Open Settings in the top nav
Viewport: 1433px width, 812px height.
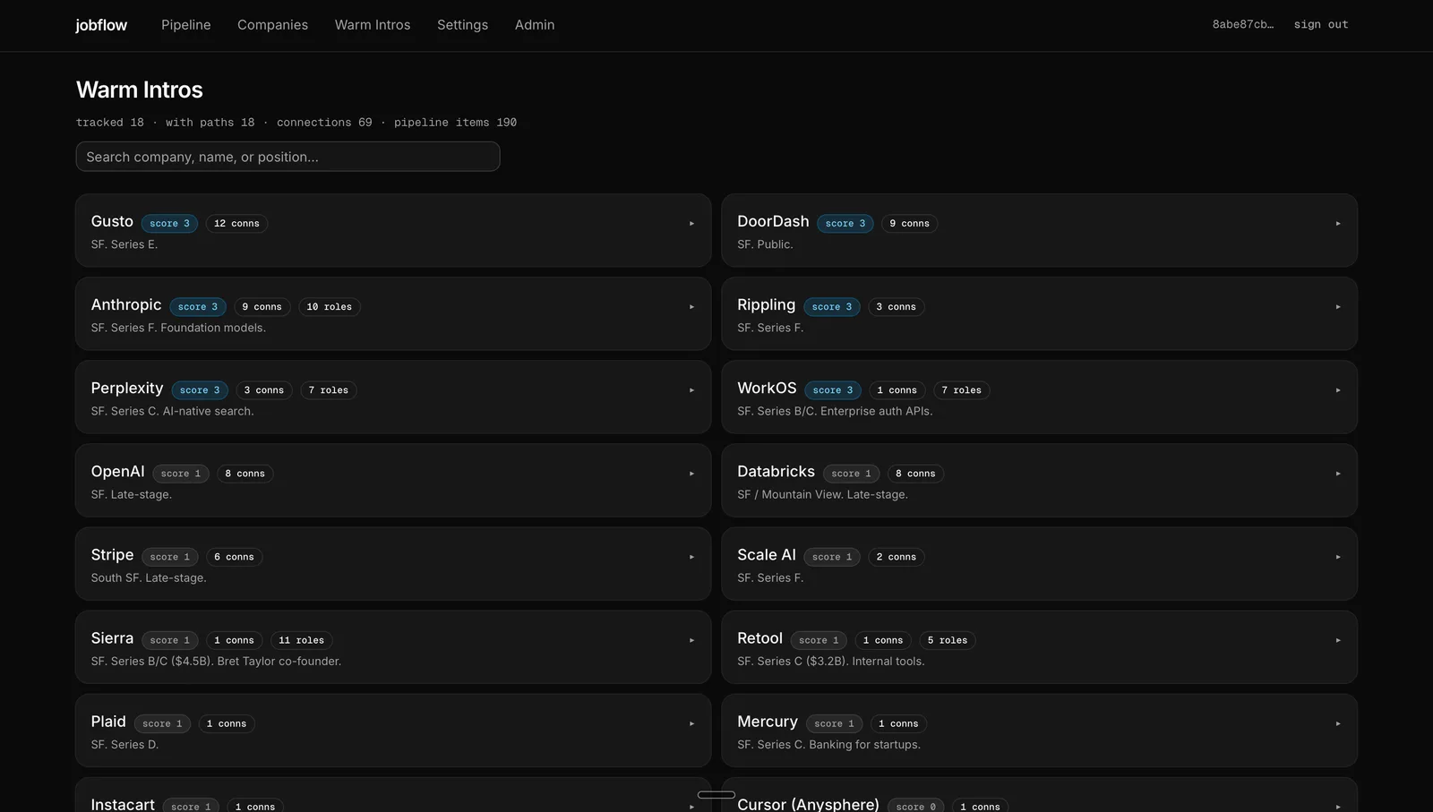coord(462,25)
